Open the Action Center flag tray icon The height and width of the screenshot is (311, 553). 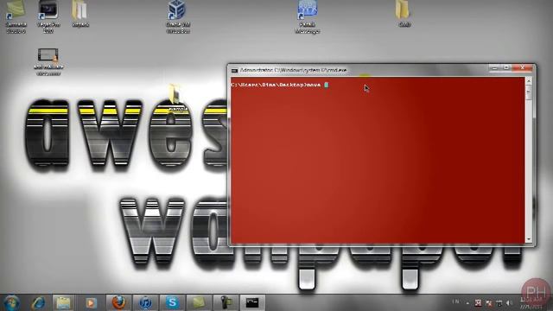tap(489, 303)
